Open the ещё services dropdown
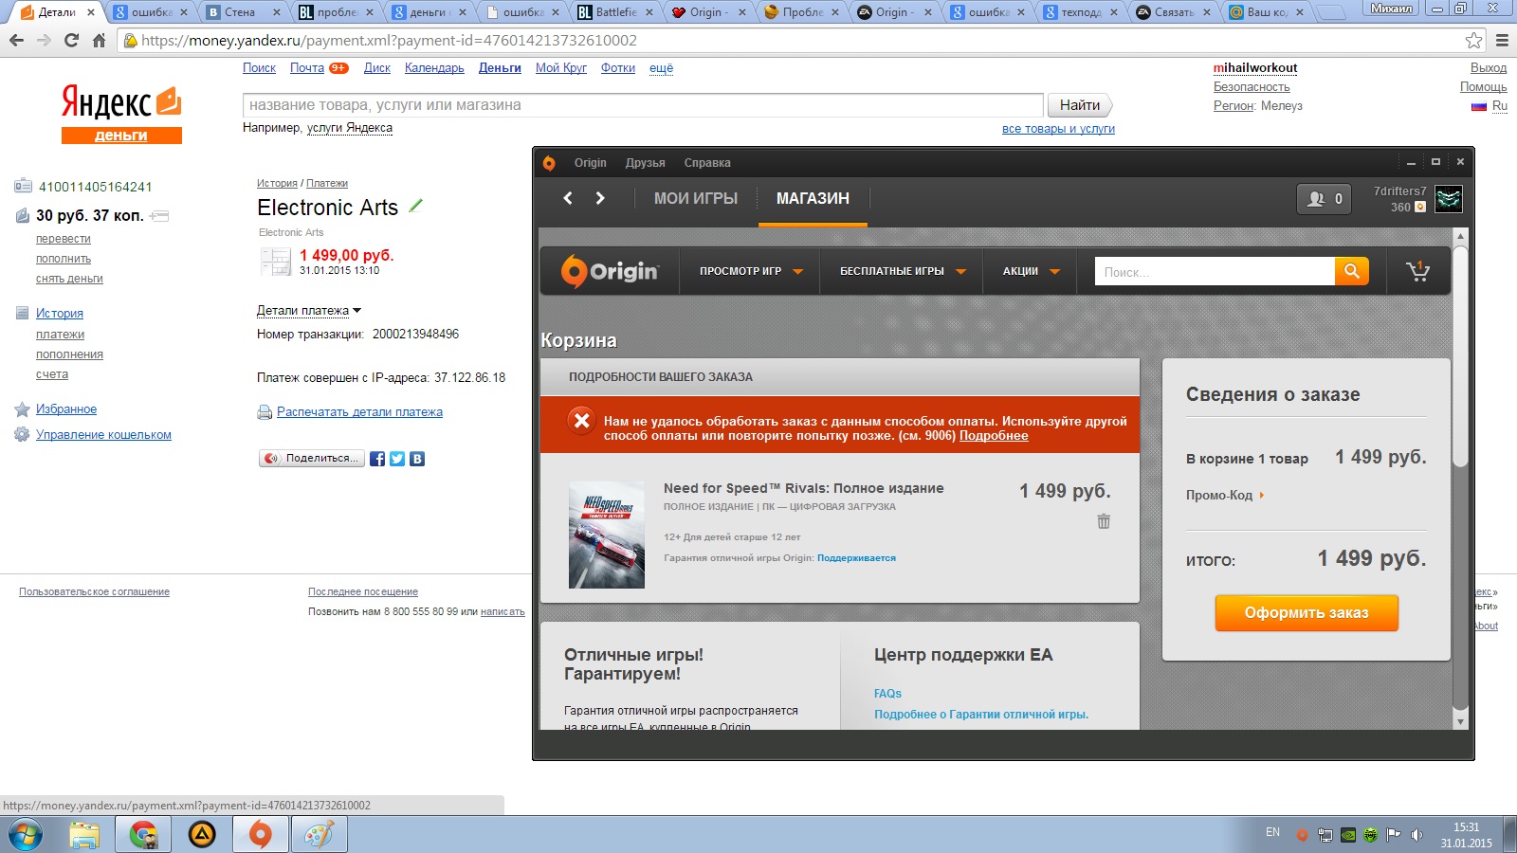Screen dimensions: 1517x853 (x=661, y=68)
